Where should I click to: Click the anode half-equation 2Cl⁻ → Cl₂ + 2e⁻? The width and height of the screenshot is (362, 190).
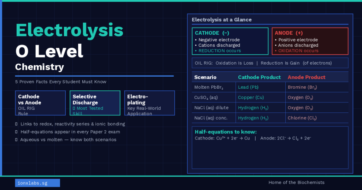[x=286, y=138]
